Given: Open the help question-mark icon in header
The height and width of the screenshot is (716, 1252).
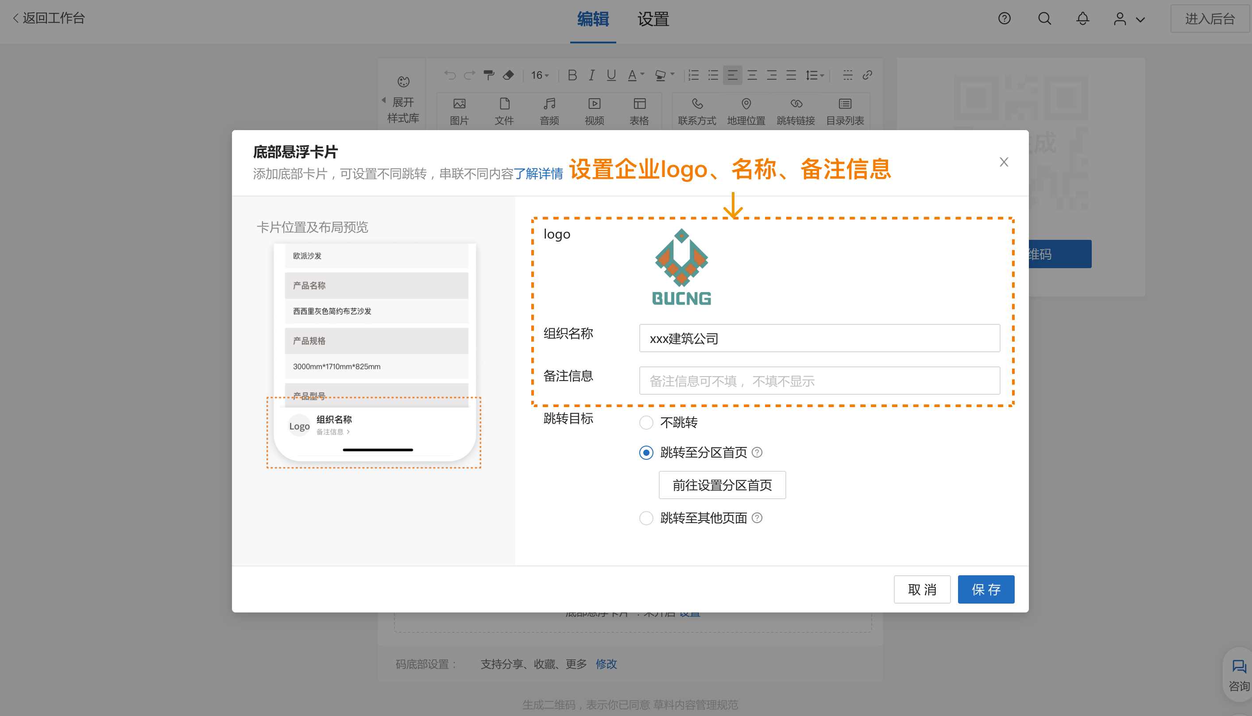Looking at the screenshot, I should [1004, 19].
